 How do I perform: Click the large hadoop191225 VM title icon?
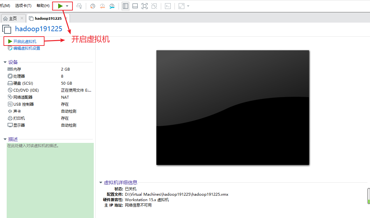click(7, 29)
